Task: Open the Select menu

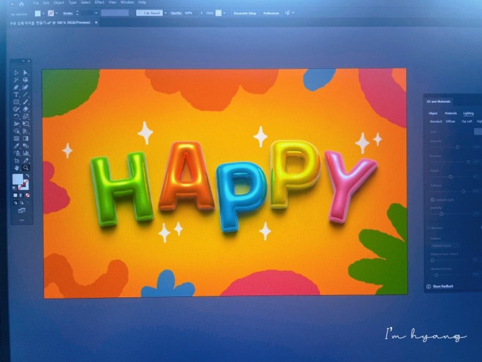Action: coord(85,2)
